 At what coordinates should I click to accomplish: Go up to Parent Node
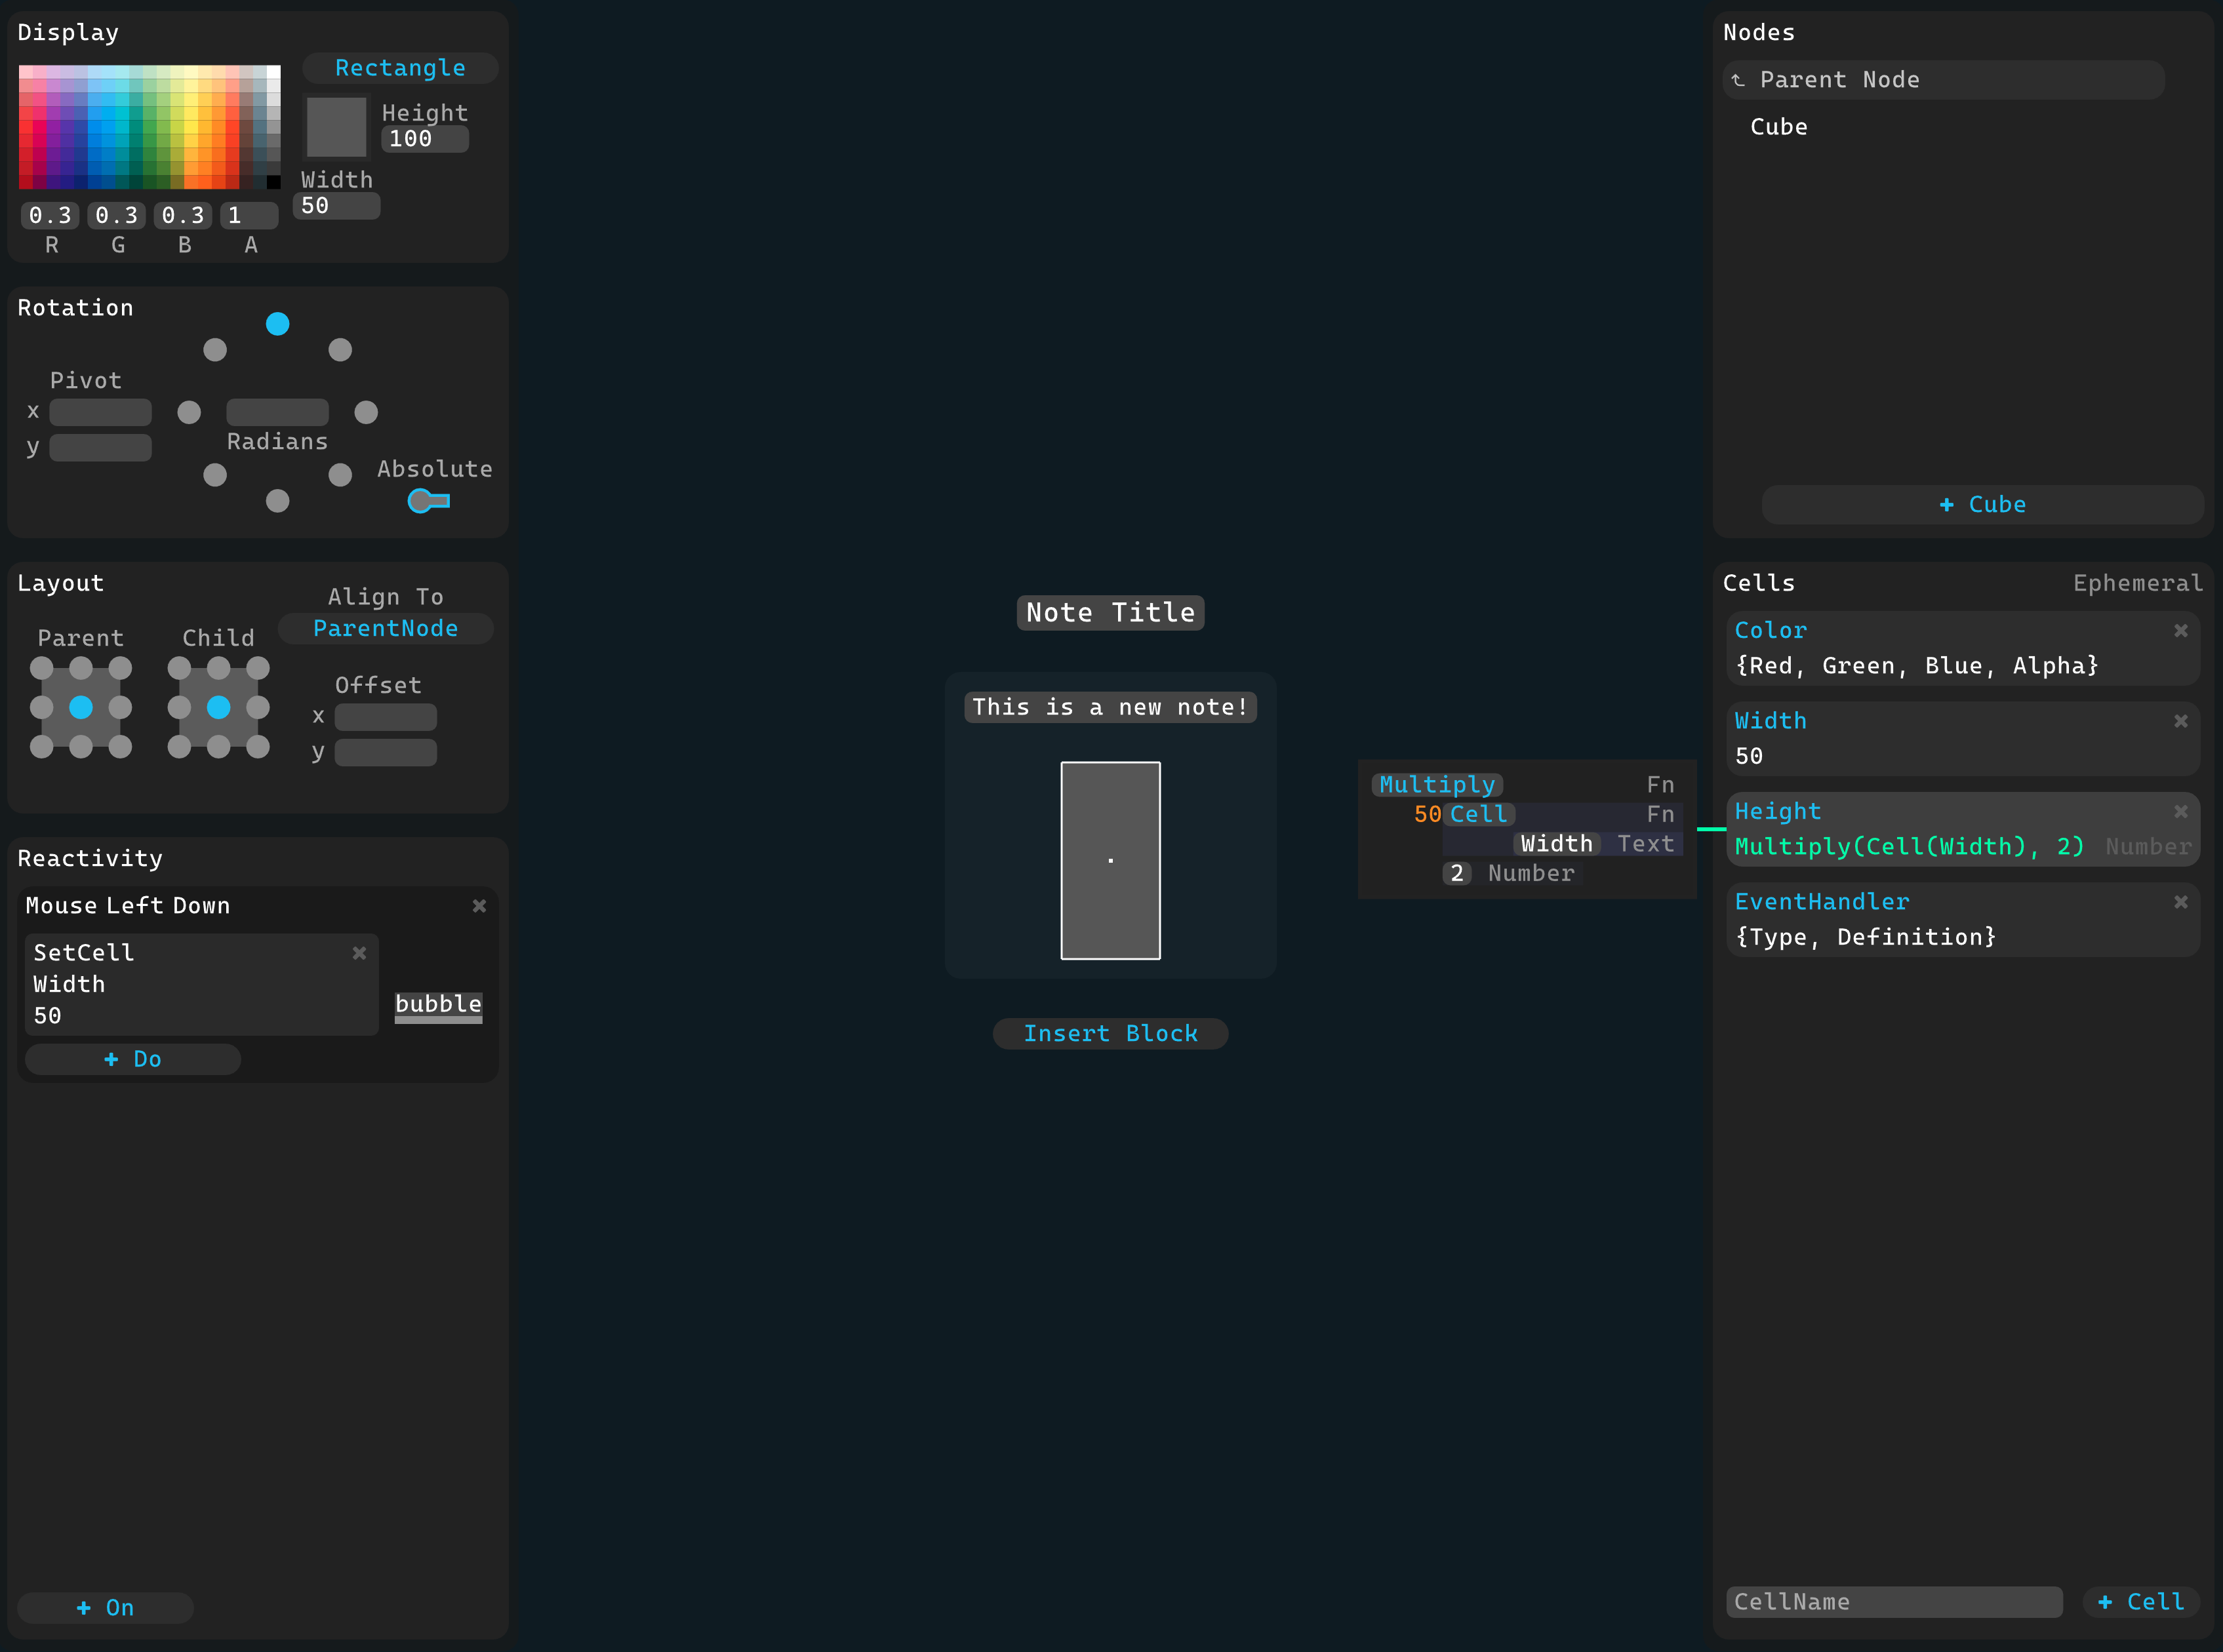(x=1943, y=80)
